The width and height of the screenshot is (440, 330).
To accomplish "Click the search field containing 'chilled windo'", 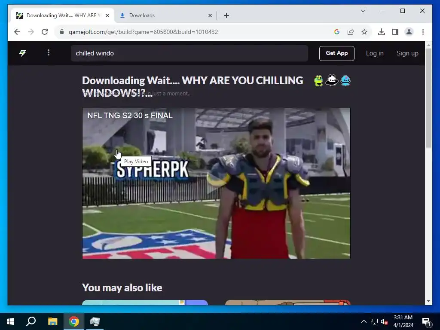I will tap(189, 53).
